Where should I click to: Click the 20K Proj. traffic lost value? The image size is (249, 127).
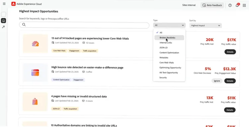click(209, 40)
